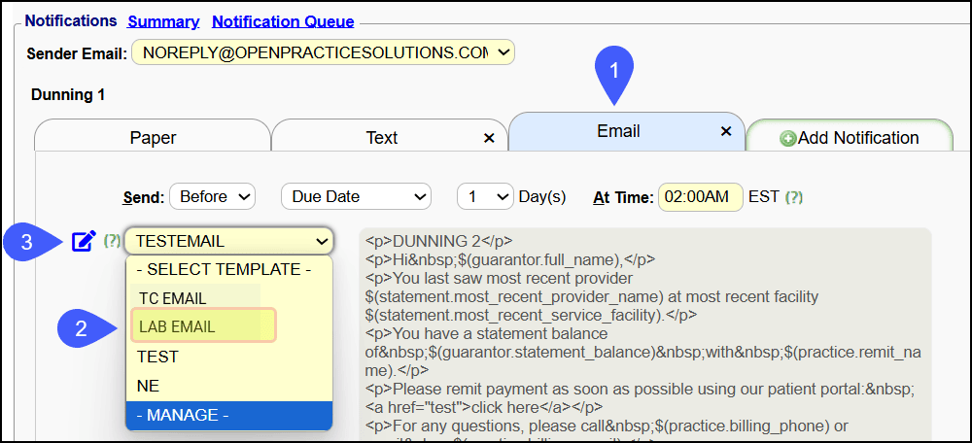Open the Sender Email dropdown

[x=323, y=51]
